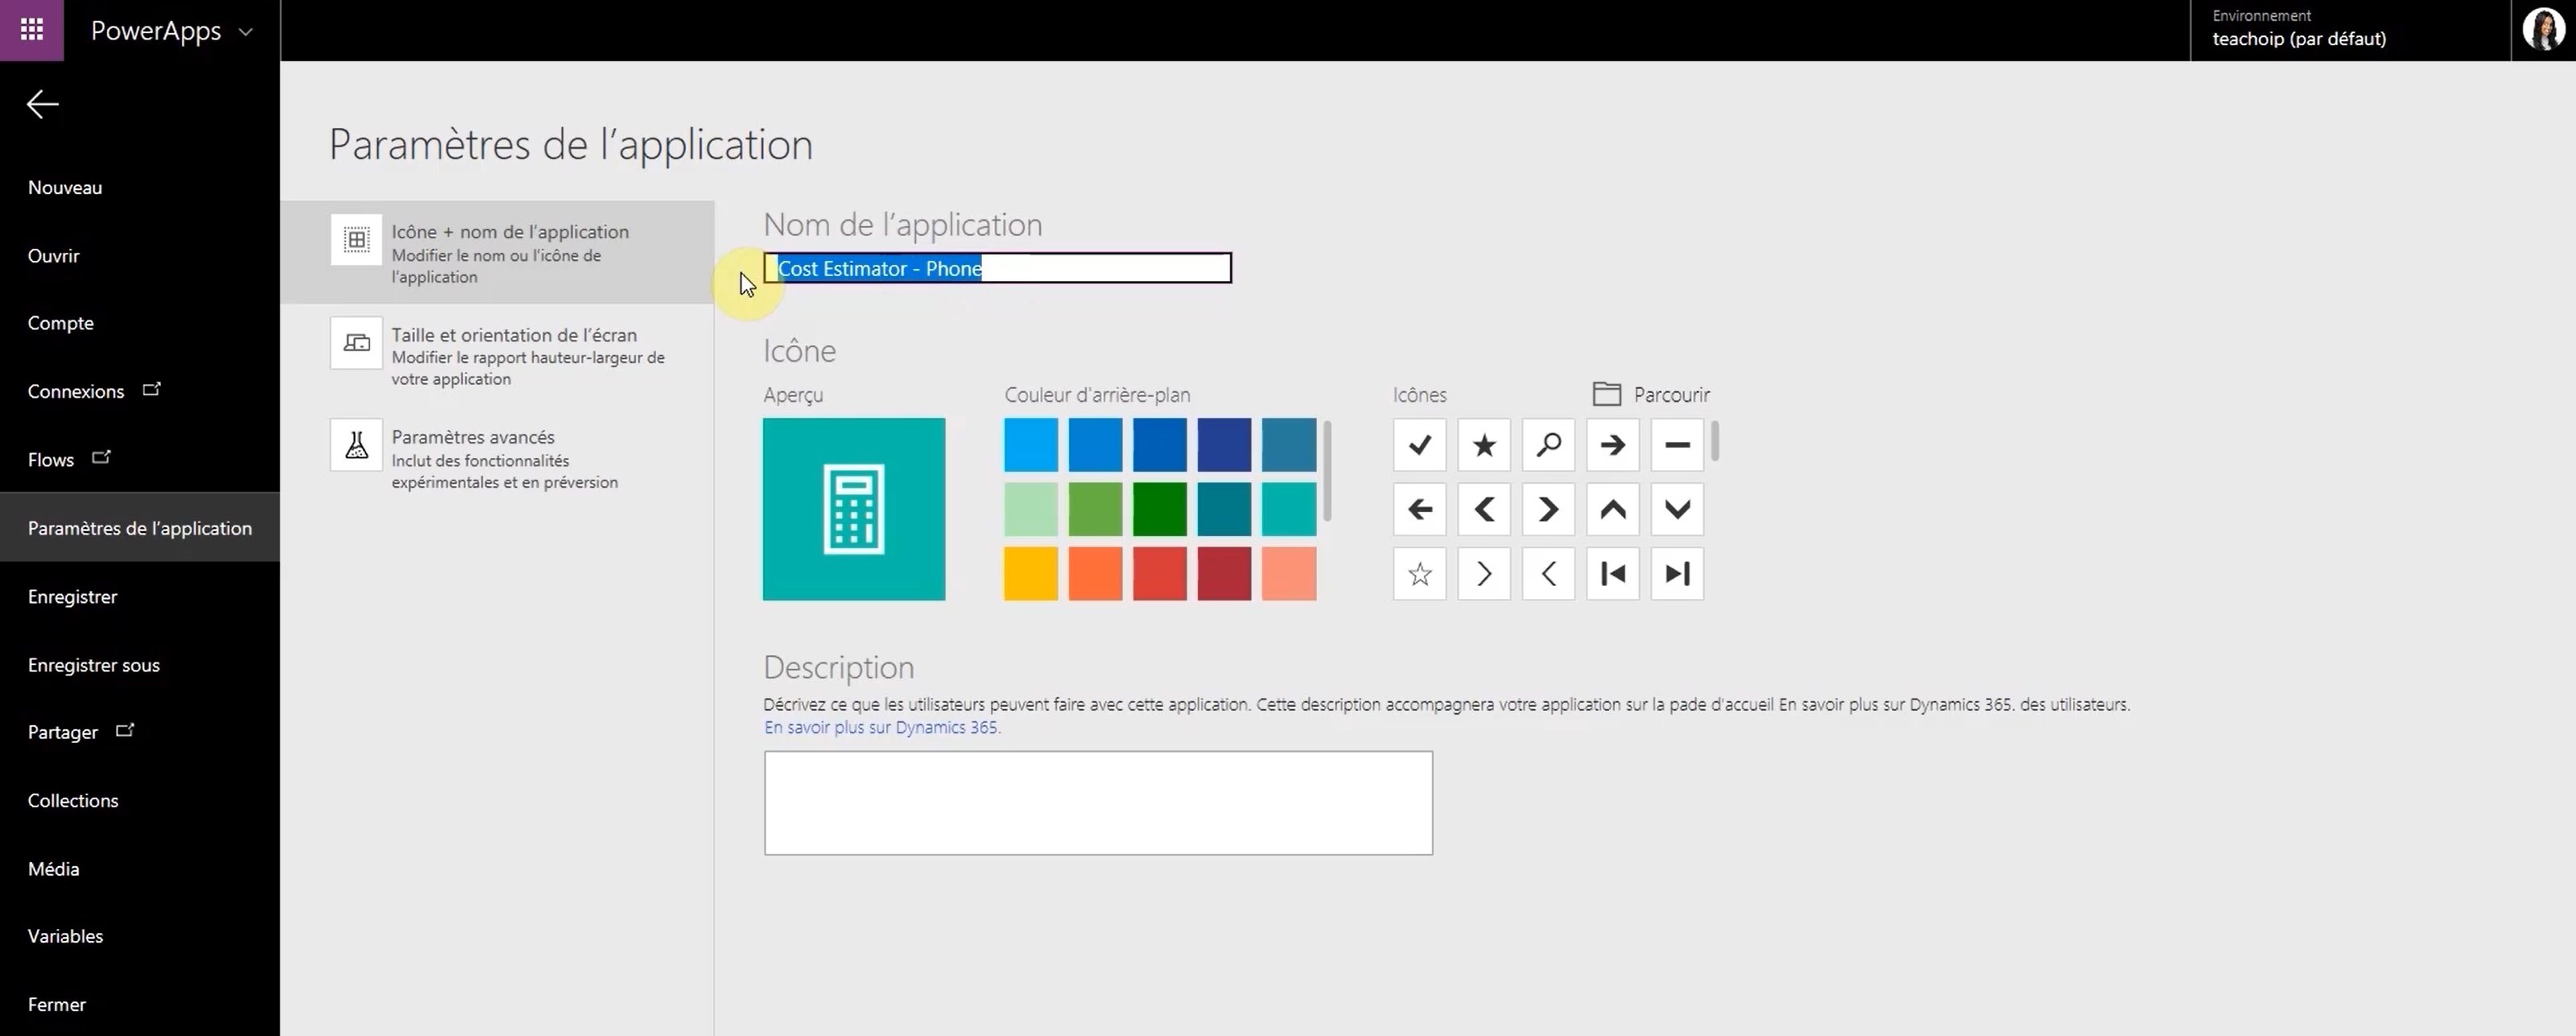Pick the pale green swatch
This screenshot has height=1036, width=2576.
coord(1030,509)
